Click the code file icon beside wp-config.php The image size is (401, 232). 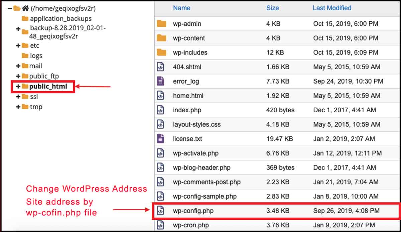coord(161,211)
